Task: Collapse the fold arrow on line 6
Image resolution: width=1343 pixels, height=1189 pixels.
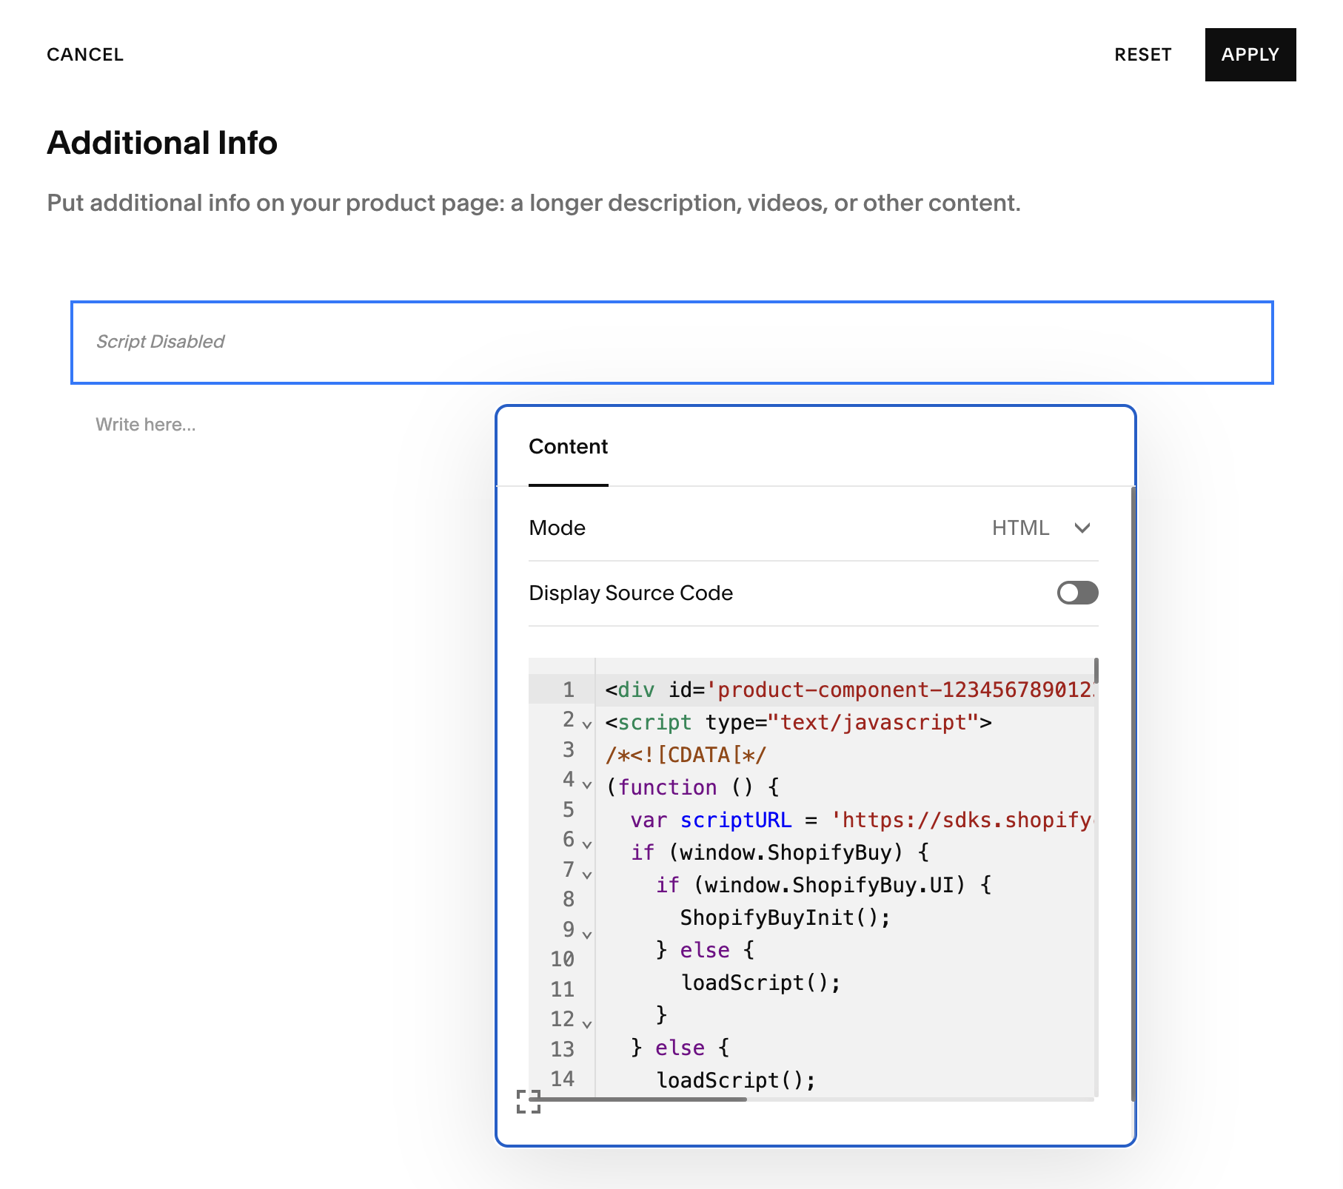Action: click(x=587, y=844)
